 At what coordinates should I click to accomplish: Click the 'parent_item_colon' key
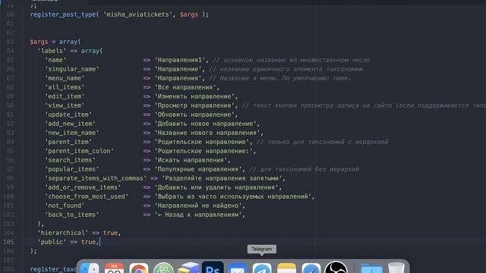[x=79, y=151]
